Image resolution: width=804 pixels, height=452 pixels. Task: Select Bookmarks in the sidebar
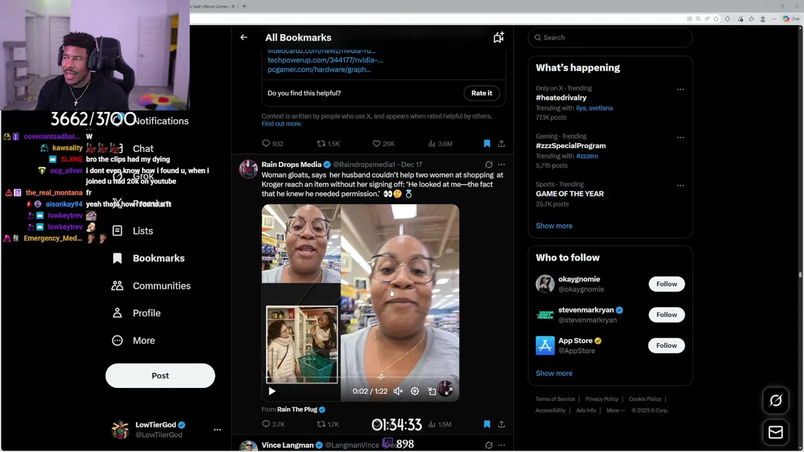pyautogui.click(x=148, y=258)
